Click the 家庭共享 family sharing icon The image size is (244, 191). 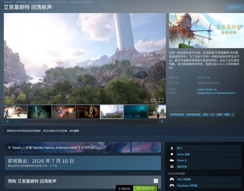pyautogui.click(x=172, y=167)
